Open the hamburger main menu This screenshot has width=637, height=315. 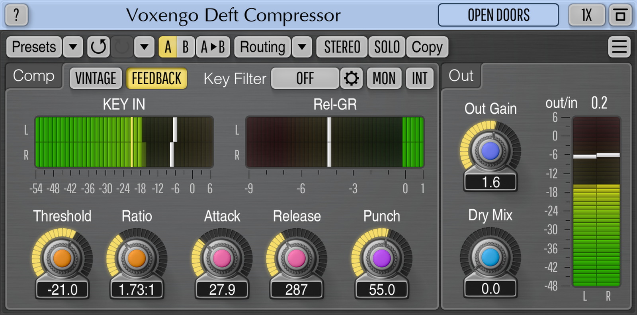point(619,47)
